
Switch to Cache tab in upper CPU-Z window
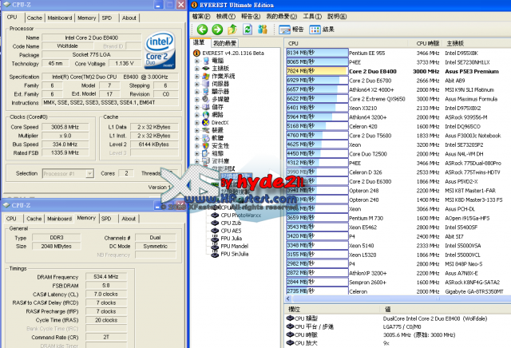tap(34, 18)
